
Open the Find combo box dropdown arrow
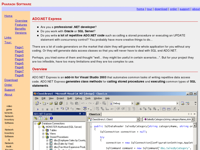tap(177, 103)
